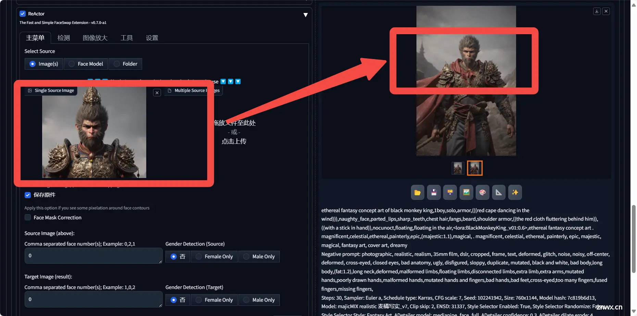The image size is (637, 316).
Task: Choose Male Only for source gender
Action: (259, 257)
